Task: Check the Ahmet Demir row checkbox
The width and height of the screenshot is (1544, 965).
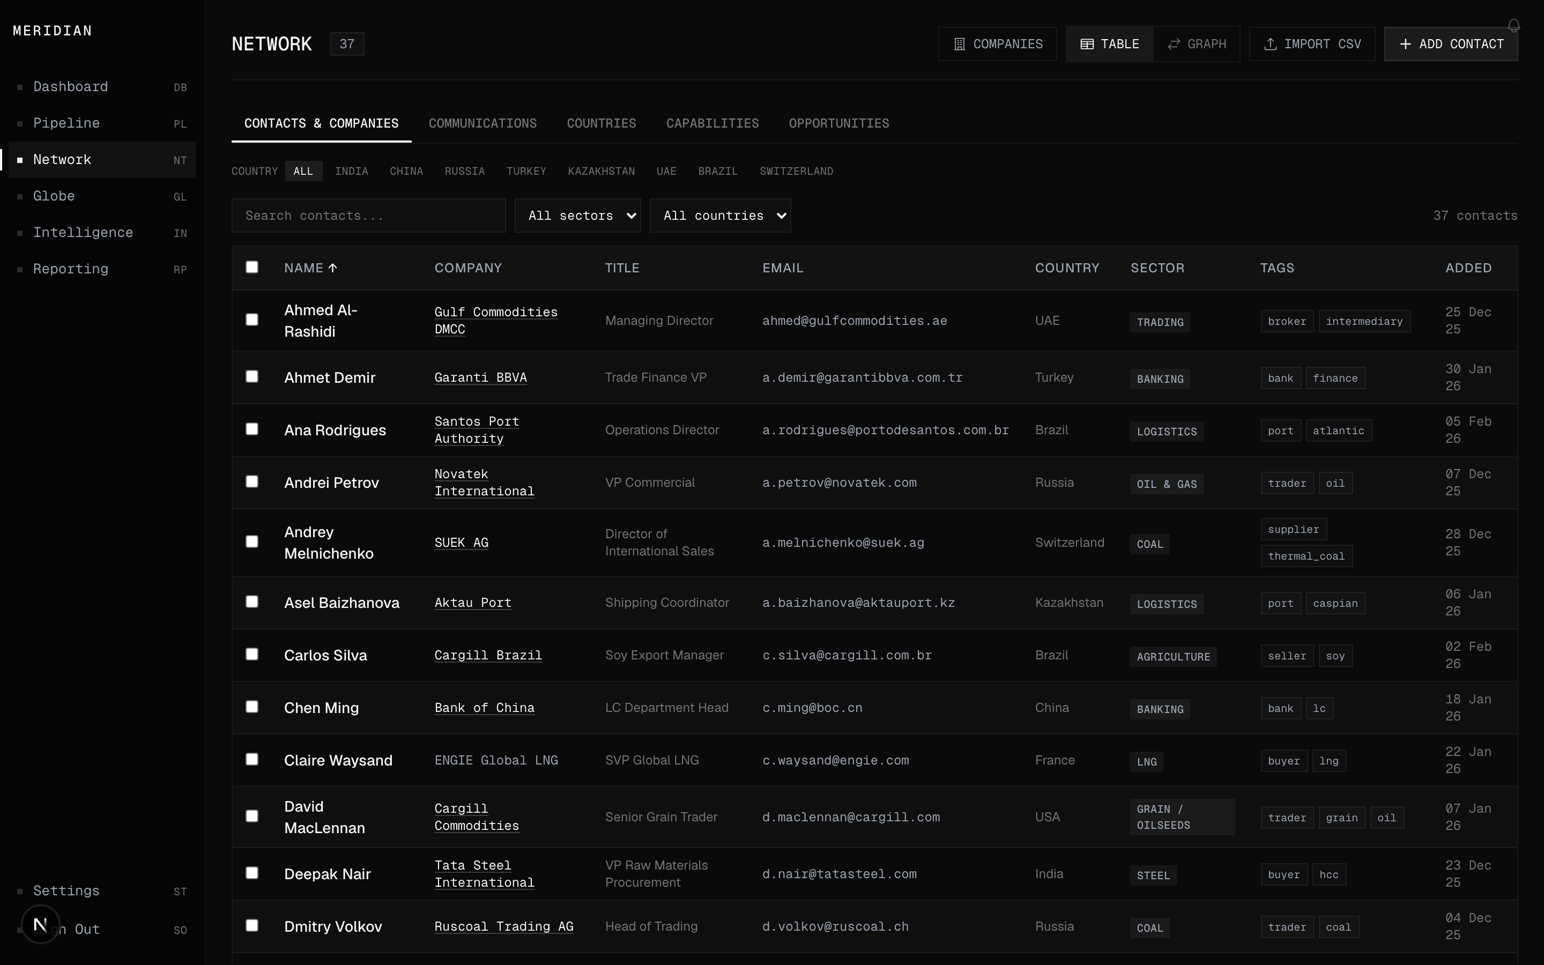Action: coord(252,376)
